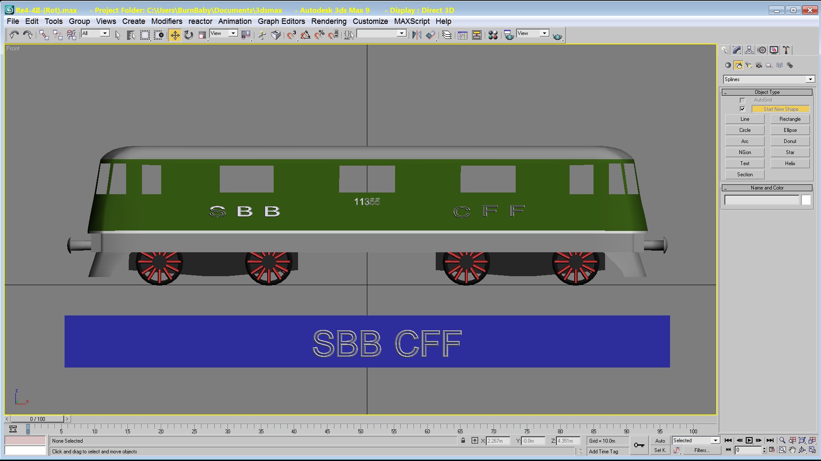Open the Modifiers menu
This screenshot has width=821, height=461.
click(166, 21)
